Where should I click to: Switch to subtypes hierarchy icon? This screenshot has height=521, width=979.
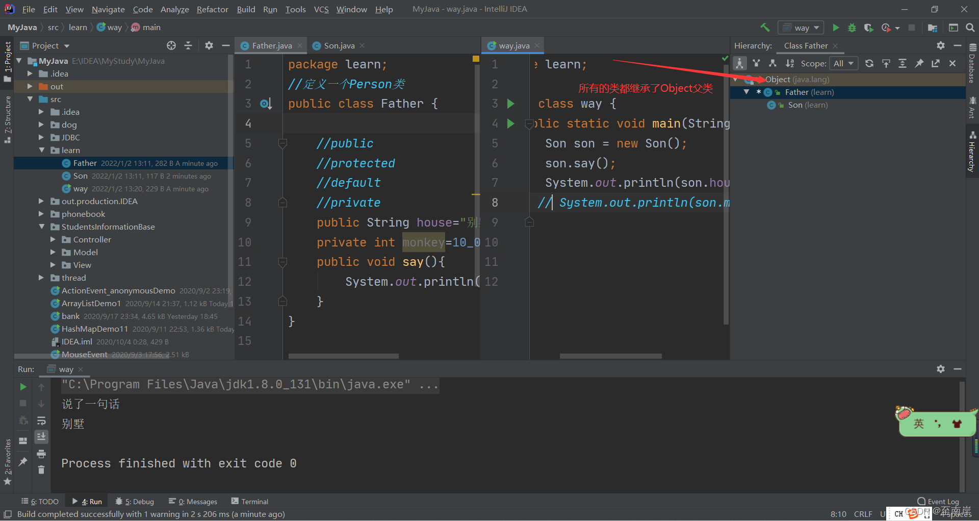click(773, 63)
